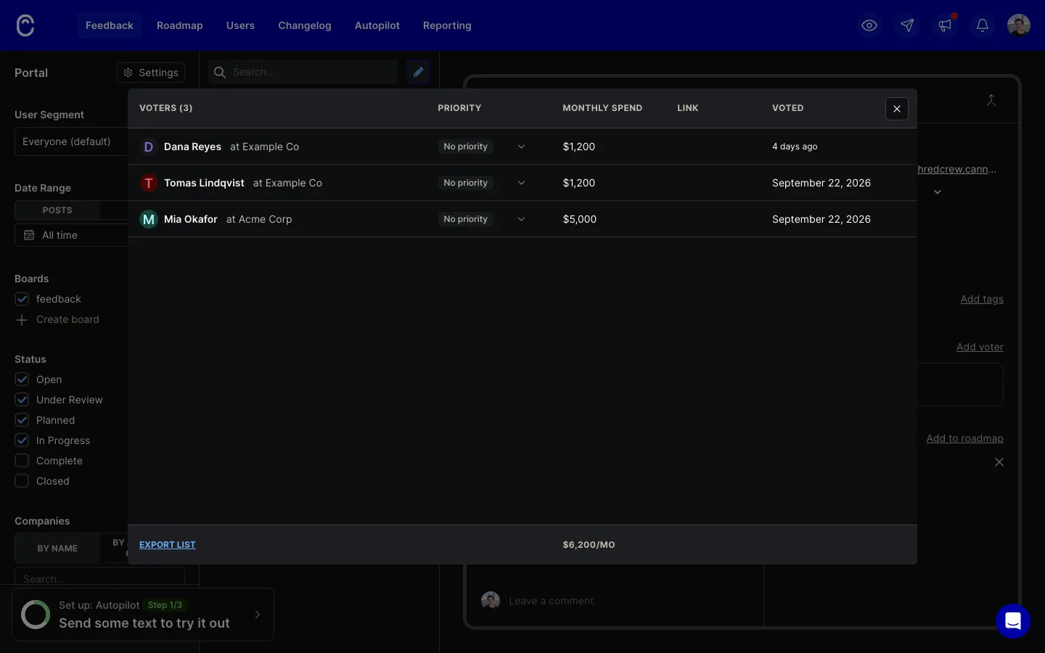1045x653 pixels.
Task: Click the upward arrow icon in post panel
Action: tap(991, 100)
